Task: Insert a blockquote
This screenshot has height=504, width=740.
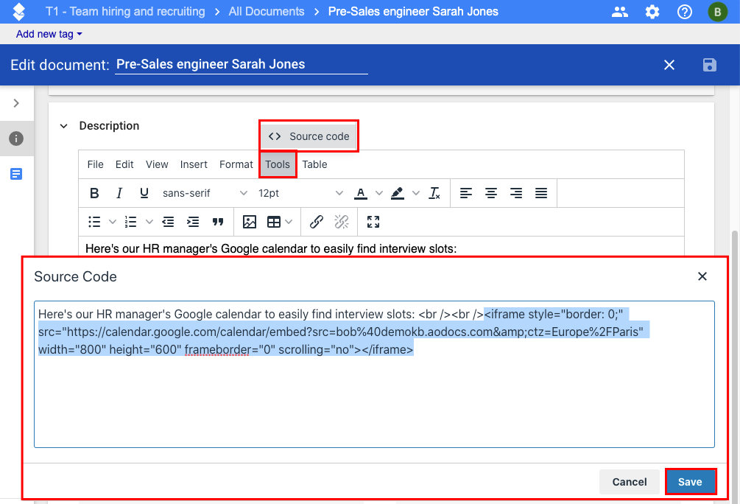Action: 217,222
